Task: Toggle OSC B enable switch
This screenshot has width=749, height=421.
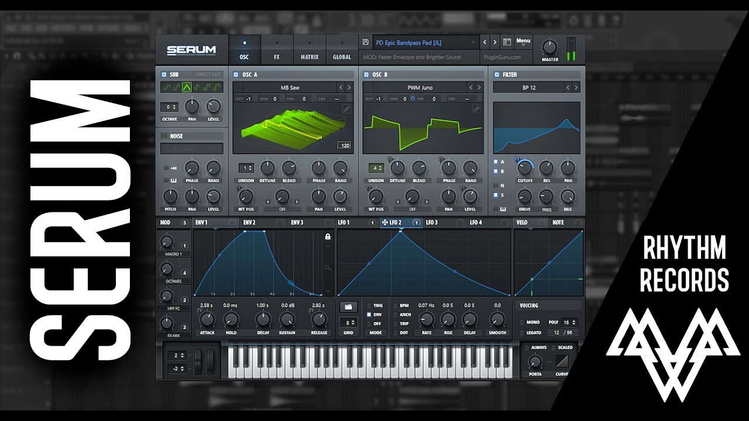Action: click(366, 75)
